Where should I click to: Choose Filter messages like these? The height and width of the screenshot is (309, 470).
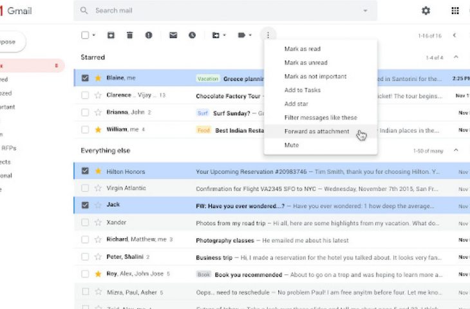click(x=321, y=118)
